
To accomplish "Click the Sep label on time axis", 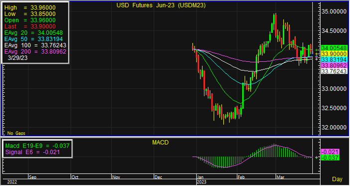I will (x=32, y=177).
